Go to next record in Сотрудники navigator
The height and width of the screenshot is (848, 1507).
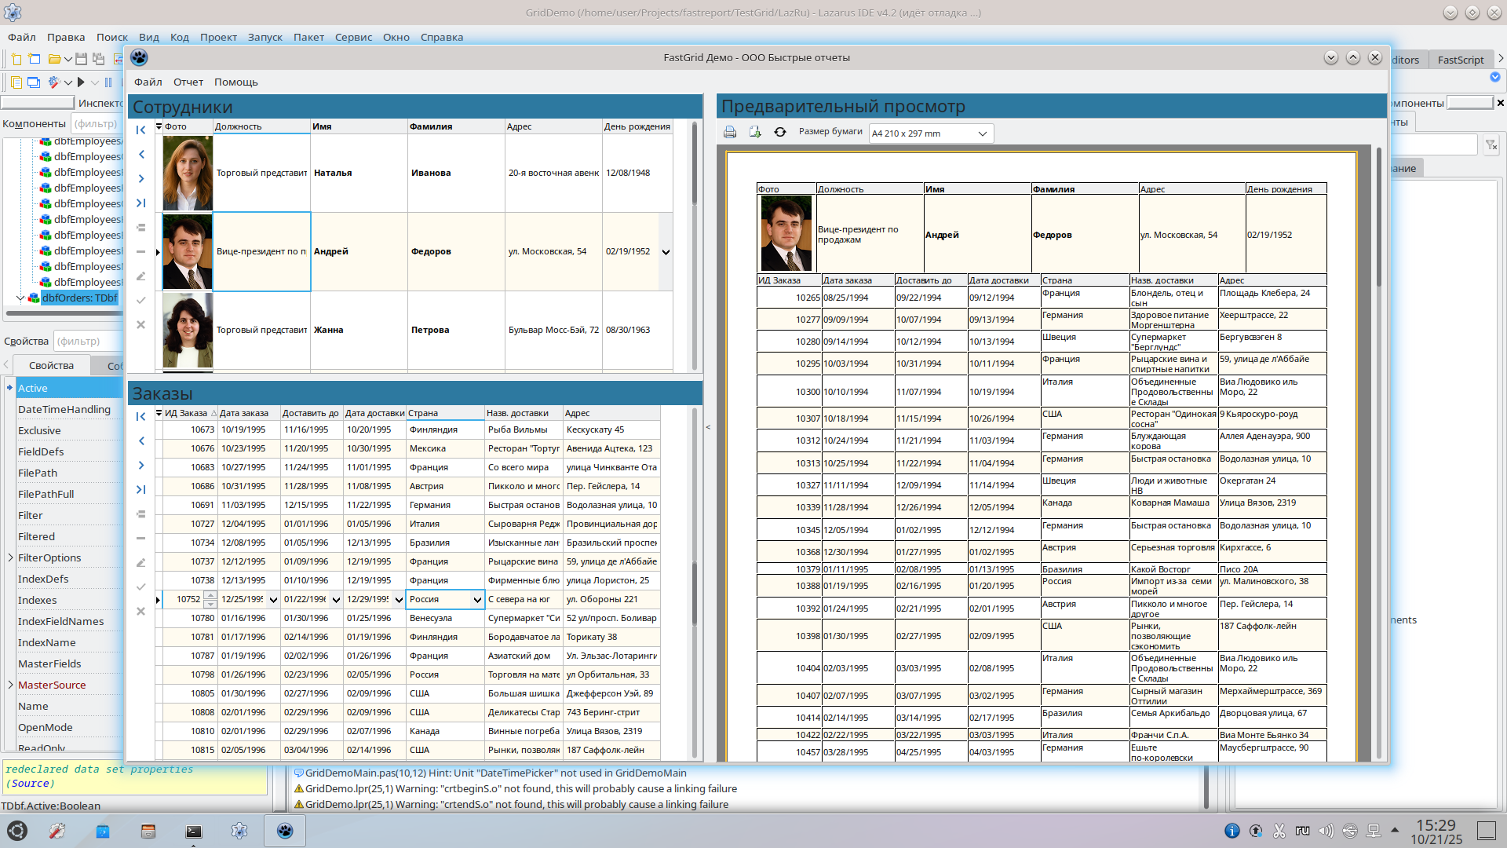(140, 179)
